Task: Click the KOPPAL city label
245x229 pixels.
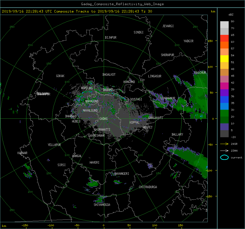Action: click(134, 123)
